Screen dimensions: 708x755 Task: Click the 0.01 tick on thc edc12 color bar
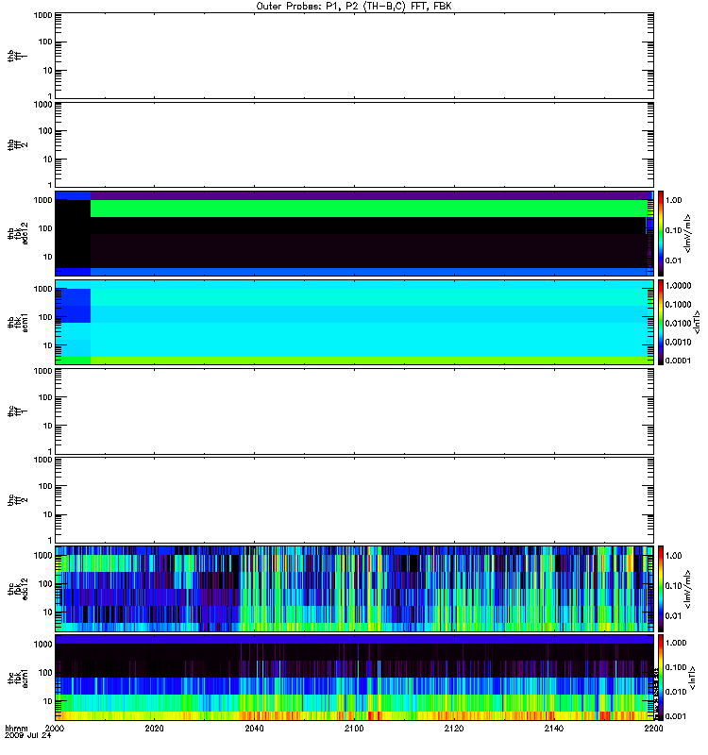click(674, 616)
